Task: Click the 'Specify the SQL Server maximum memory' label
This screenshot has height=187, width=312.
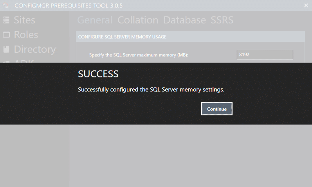Action: pos(139,55)
